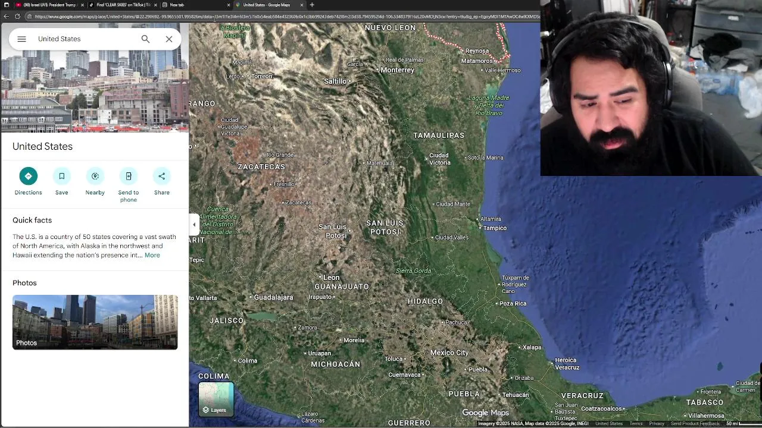
Task: Click Laguna Madre park label
Action: [x=489, y=105]
